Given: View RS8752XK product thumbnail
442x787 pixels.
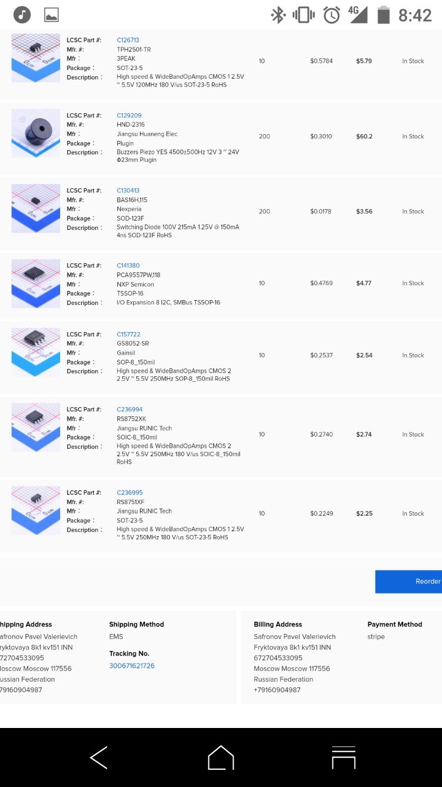Looking at the screenshot, I should click(36, 427).
